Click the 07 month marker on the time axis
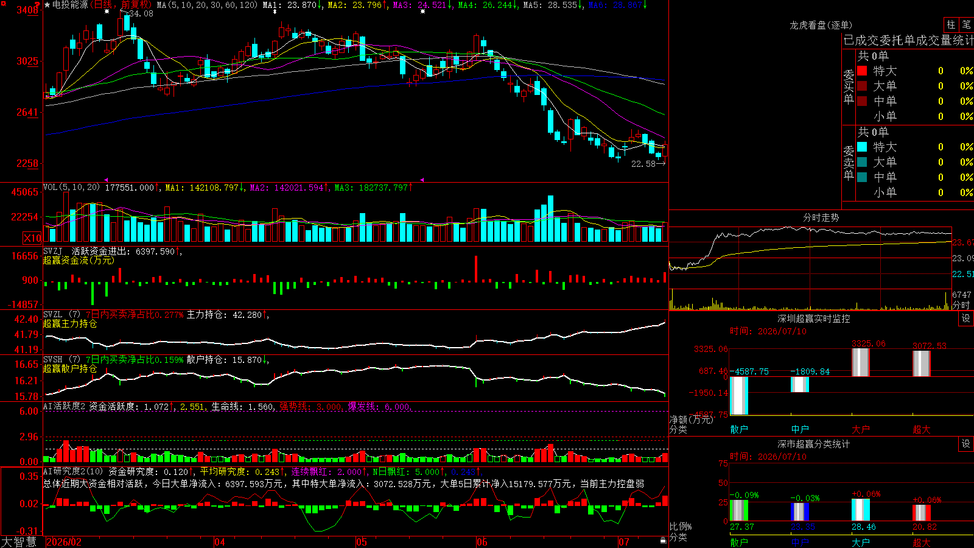 (624, 542)
